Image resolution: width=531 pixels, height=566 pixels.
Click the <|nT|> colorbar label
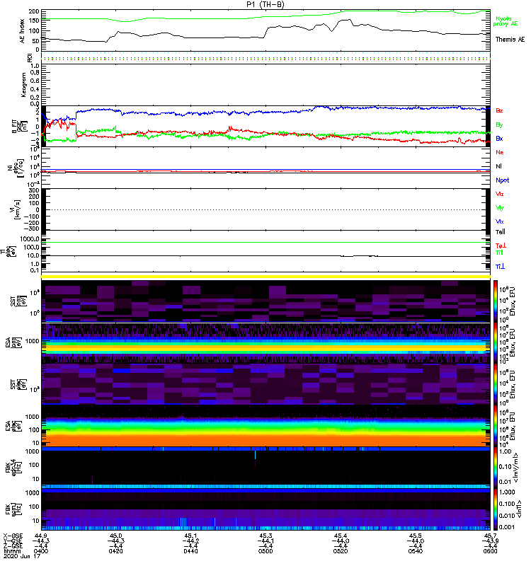[x=518, y=509]
